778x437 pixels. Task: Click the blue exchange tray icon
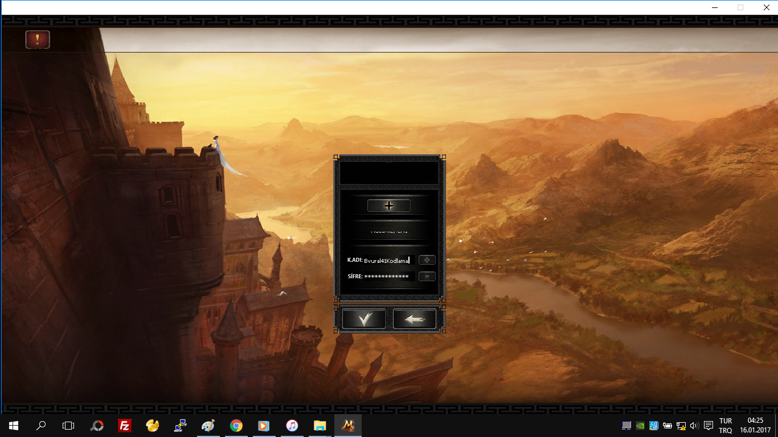tap(654, 426)
